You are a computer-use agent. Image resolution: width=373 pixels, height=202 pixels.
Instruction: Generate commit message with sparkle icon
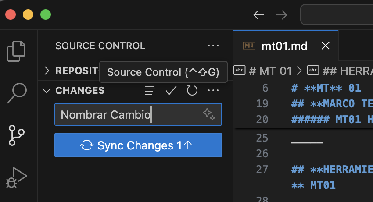209,114
